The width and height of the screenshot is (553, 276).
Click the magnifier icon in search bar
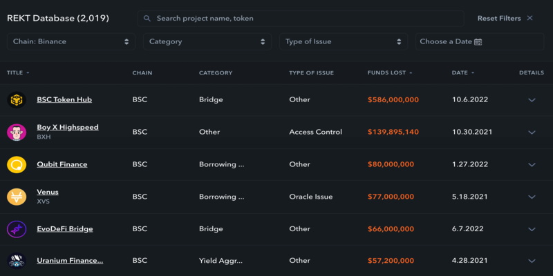tap(147, 19)
